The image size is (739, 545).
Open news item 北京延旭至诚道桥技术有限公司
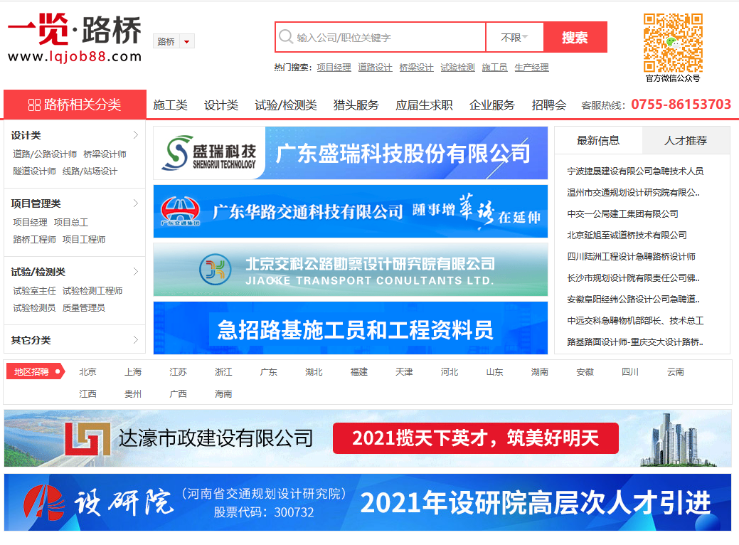[627, 236]
